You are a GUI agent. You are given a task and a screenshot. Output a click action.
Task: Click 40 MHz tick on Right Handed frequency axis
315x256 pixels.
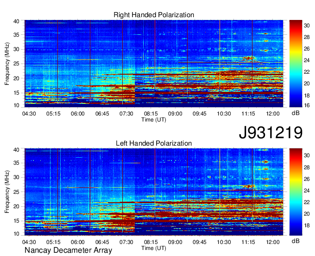(x=16, y=21)
